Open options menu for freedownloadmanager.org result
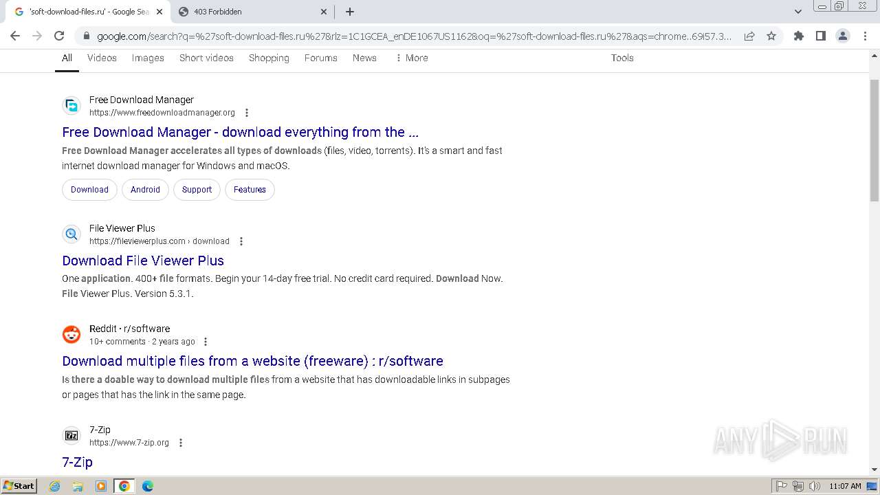This screenshot has width=880, height=495. point(247,113)
